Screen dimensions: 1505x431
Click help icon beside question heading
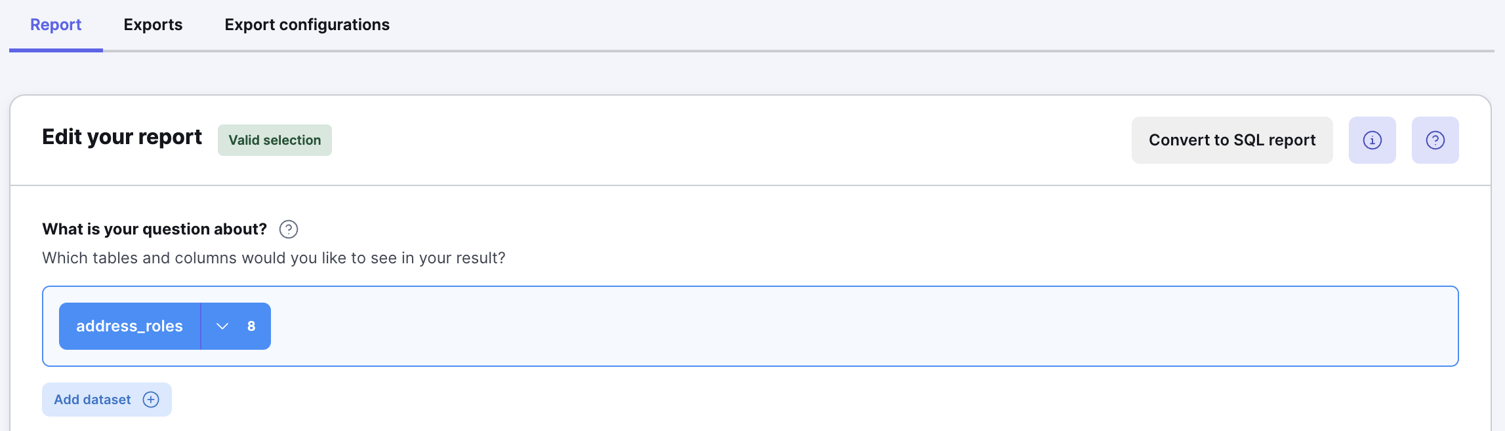tap(289, 229)
